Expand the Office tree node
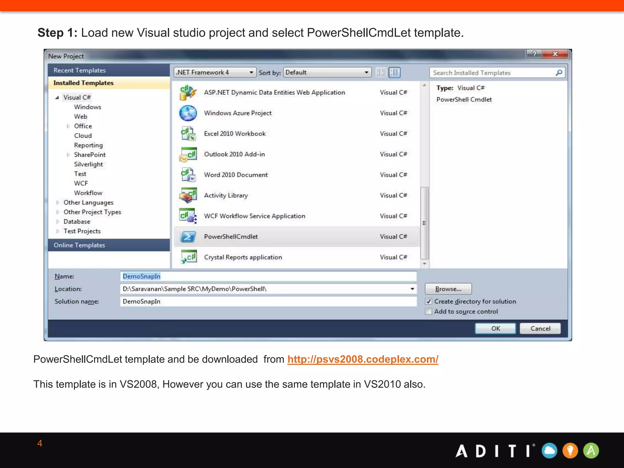 (68, 126)
